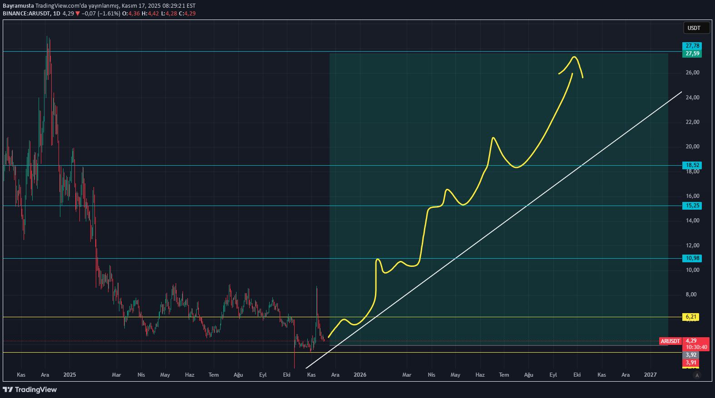Image resolution: width=715 pixels, height=398 pixels.
Task: Select the 27,78 blue price label
Action: tap(692, 46)
